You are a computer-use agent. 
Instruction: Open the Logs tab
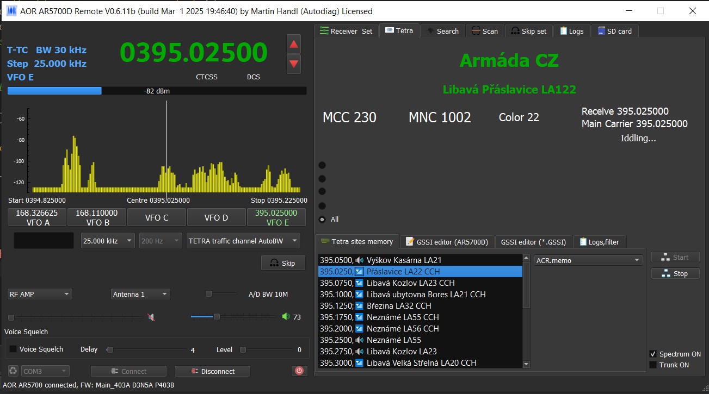coord(571,31)
